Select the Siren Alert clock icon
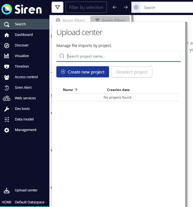Image resolution: width=193 pixels, height=207 pixels. tap(7, 88)
